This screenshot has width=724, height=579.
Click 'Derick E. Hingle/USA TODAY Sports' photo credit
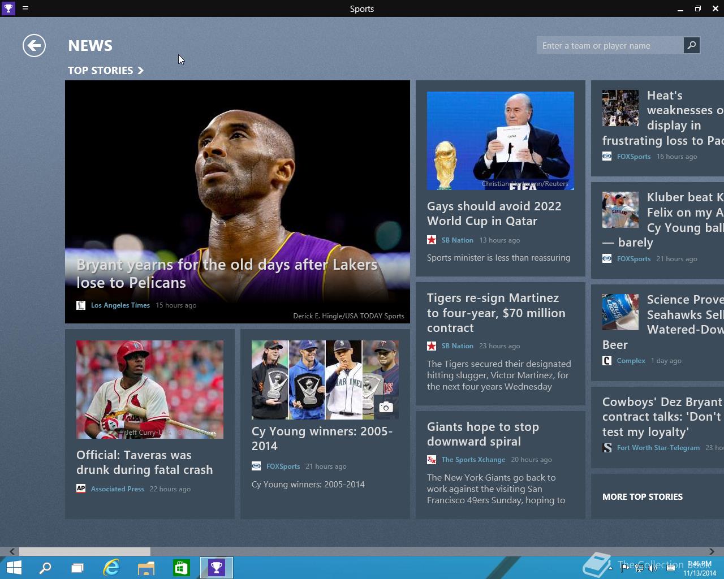tap(348, 316)
